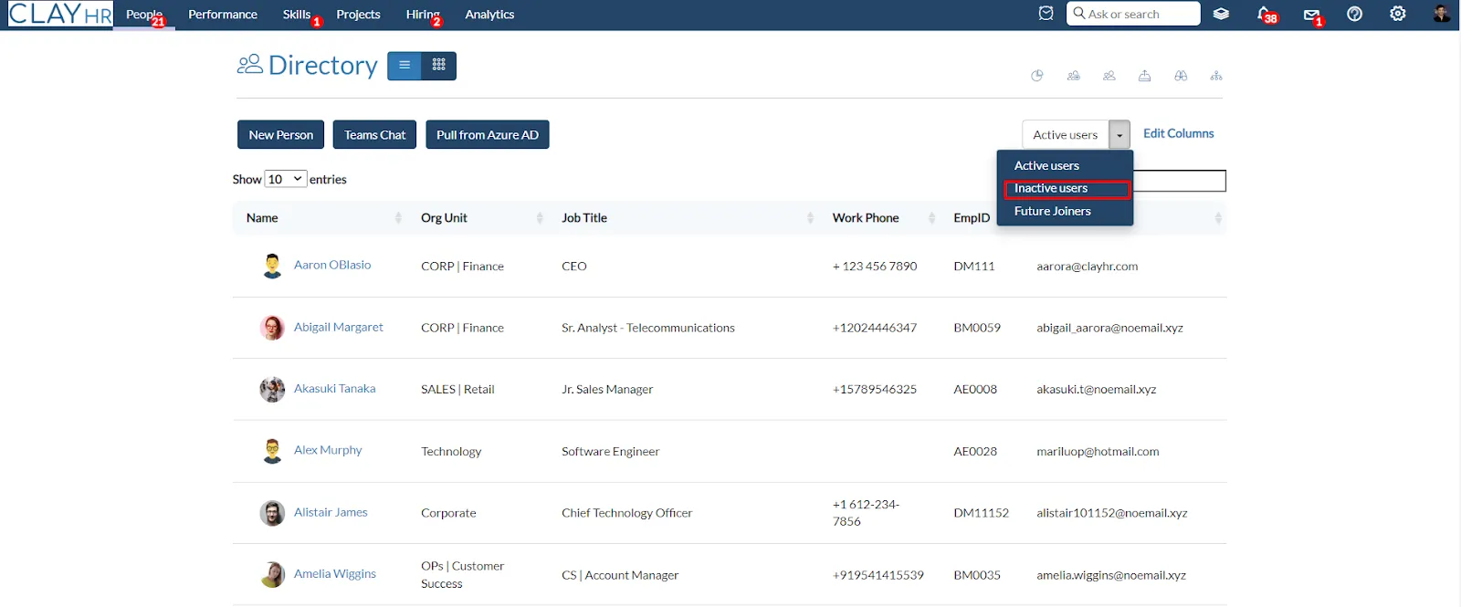Screen dimensions: 1461x607
Task: Switch Directory to list view
Action: pos(405,66)
